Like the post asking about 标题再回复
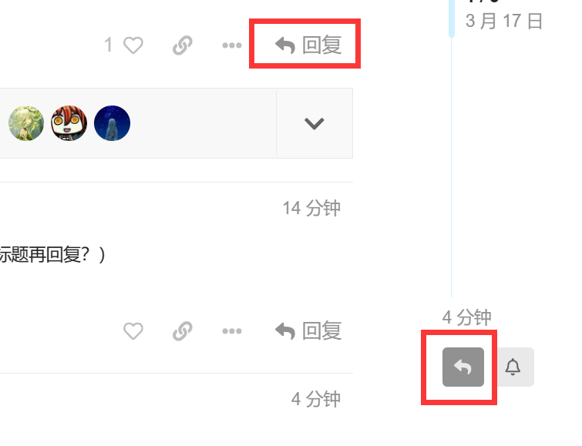Screen dimensions: 582x446 tap(133, 331)
